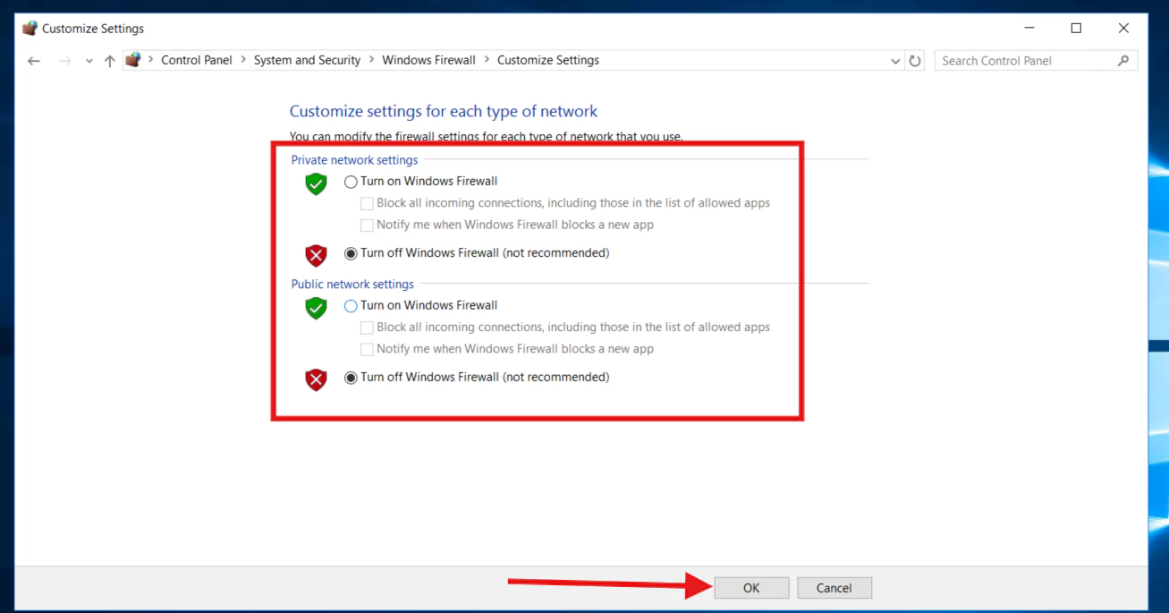This screenshot has width=1169, height=613.
Task: Click the search magnifier icon
Action: (1123, 60)
